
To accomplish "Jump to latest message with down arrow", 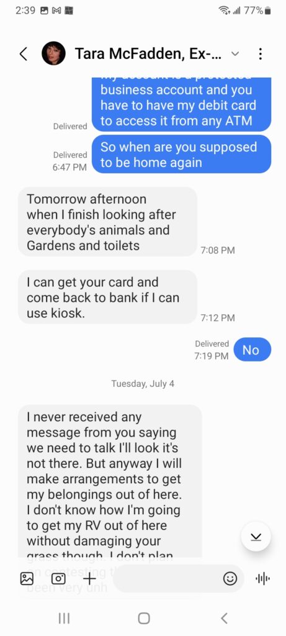I will coord(256,537).
